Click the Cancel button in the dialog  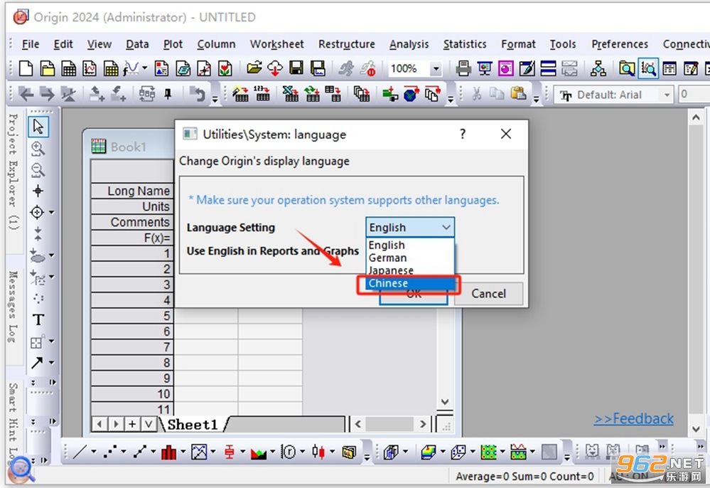point(488,294)
